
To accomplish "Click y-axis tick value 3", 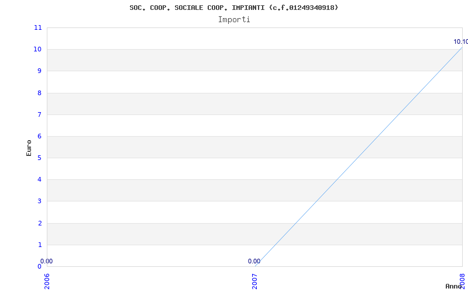I will pos(40,201).
